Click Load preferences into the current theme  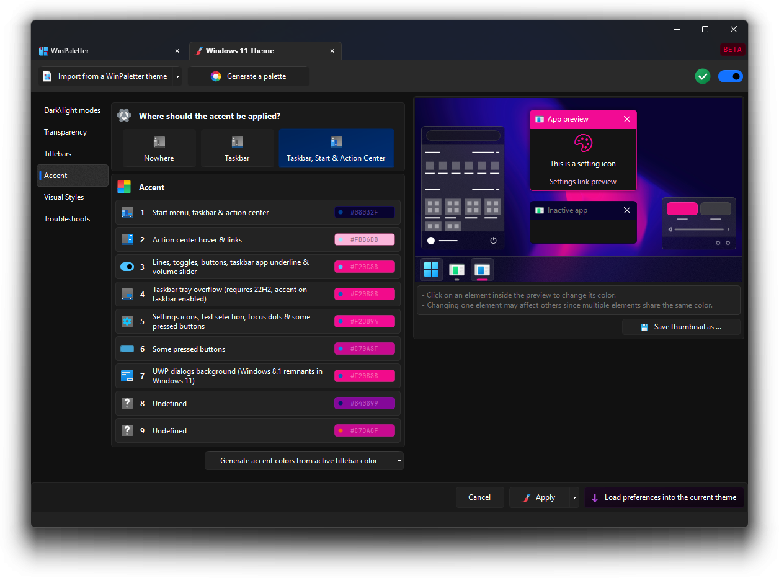click(x=664, y=497)
